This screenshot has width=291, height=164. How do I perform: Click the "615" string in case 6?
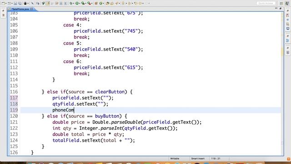[x=131, y=67]
